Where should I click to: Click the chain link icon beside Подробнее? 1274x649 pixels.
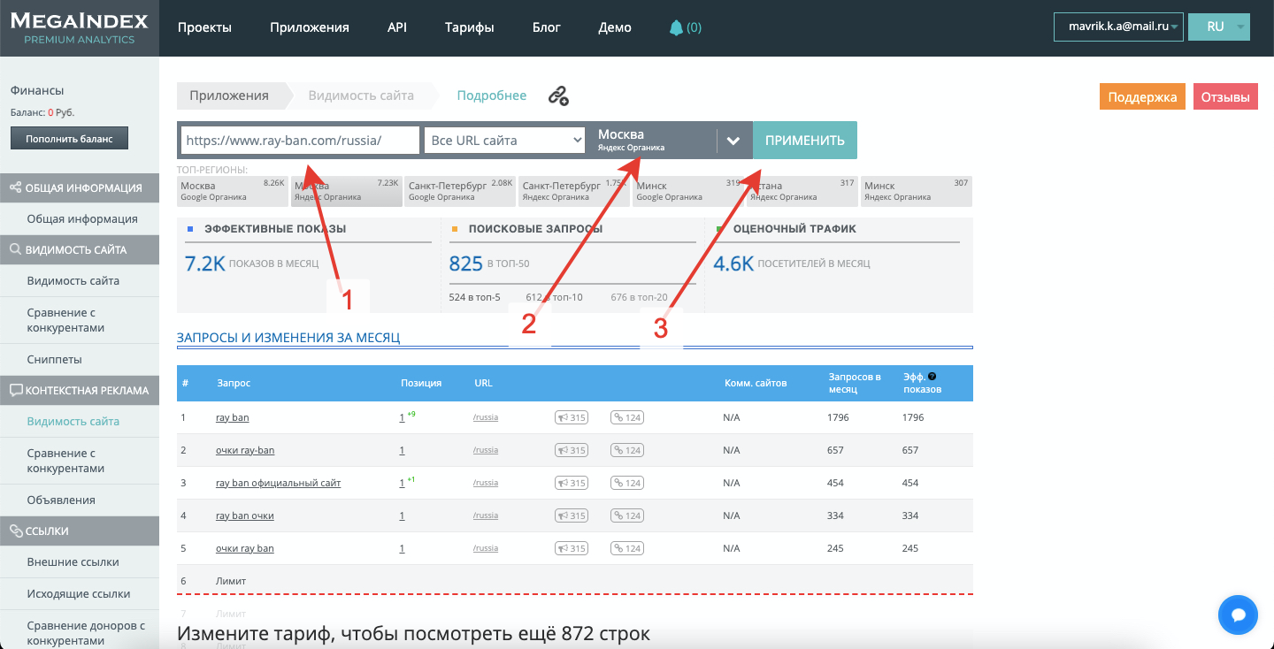(558, 96)
